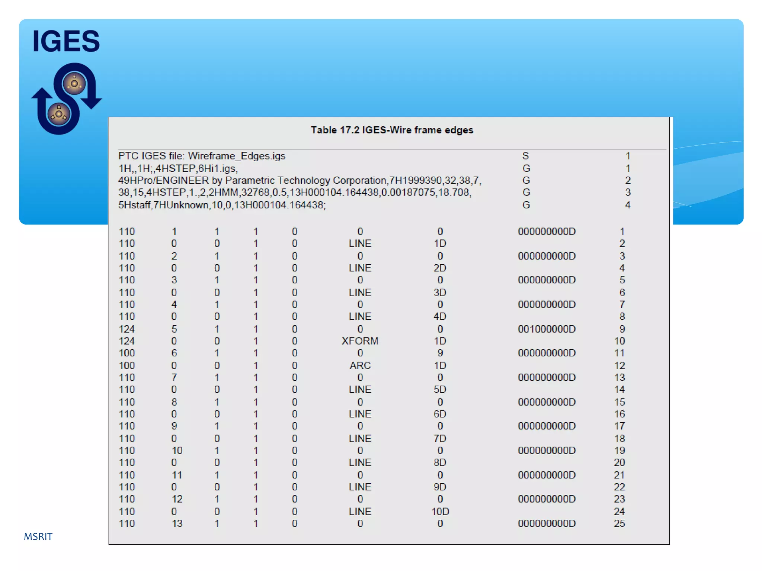This screenshot has height=571, width=762.
Task: Click sequence number 25 in last row
Action: [x=619, y=523]
